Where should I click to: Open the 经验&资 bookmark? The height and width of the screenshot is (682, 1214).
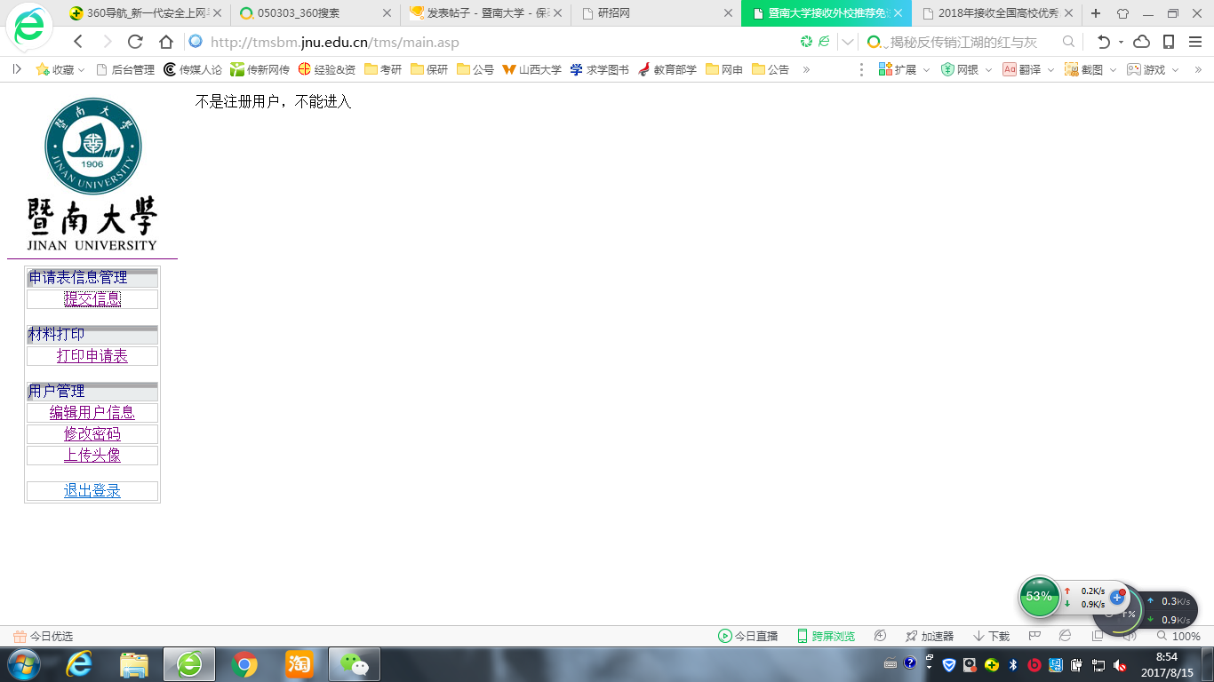327,69
